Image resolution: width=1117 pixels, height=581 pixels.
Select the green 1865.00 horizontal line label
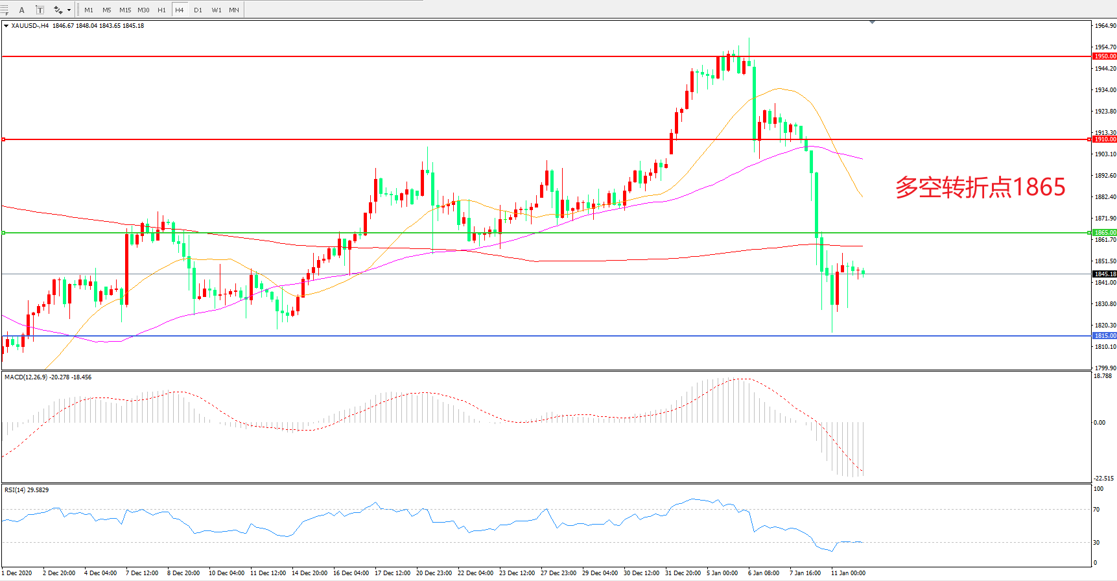coord(1105,233)
